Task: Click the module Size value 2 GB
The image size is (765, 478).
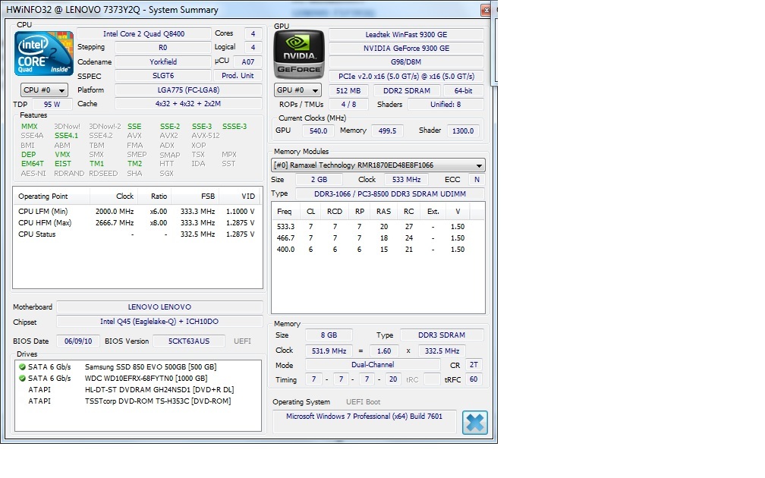Action: [x=319, y=180]
